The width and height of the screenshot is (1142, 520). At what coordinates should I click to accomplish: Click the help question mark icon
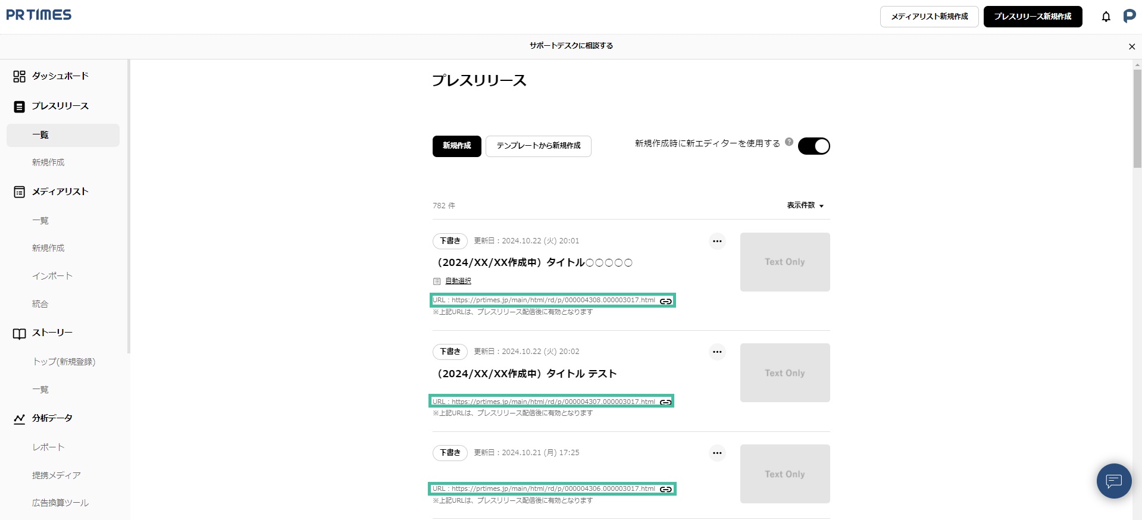pos(789,142)
